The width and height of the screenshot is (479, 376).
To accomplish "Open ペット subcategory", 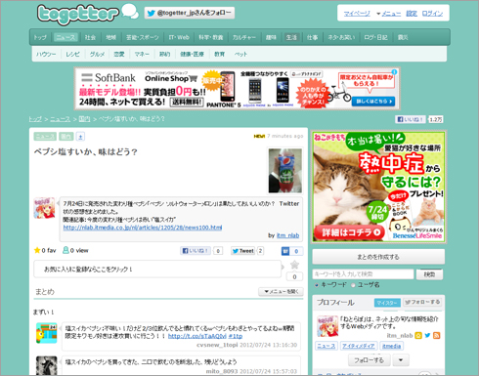I will pyautogui.click(x=240, y=54).
